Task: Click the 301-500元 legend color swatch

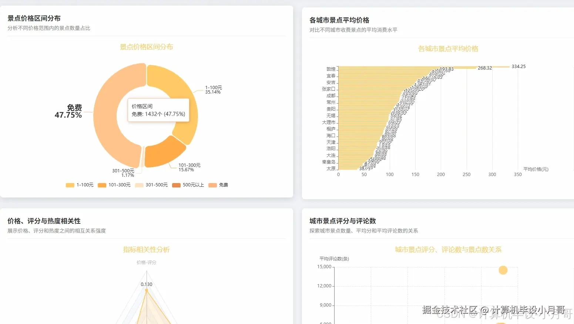Action: coord(139,185)
